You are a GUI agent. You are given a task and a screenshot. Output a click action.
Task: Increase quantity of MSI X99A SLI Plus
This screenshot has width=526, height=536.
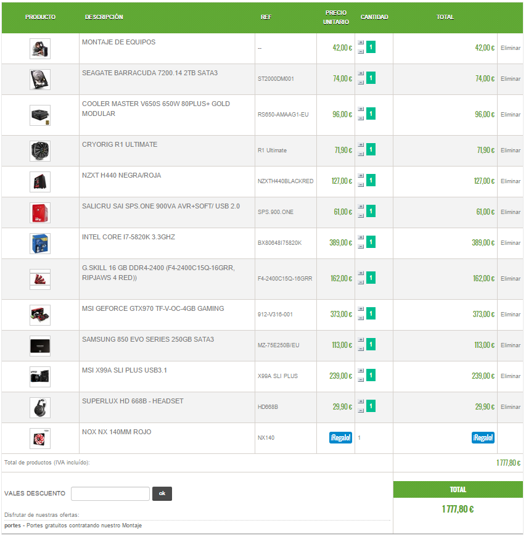click(x=361, y=371)
